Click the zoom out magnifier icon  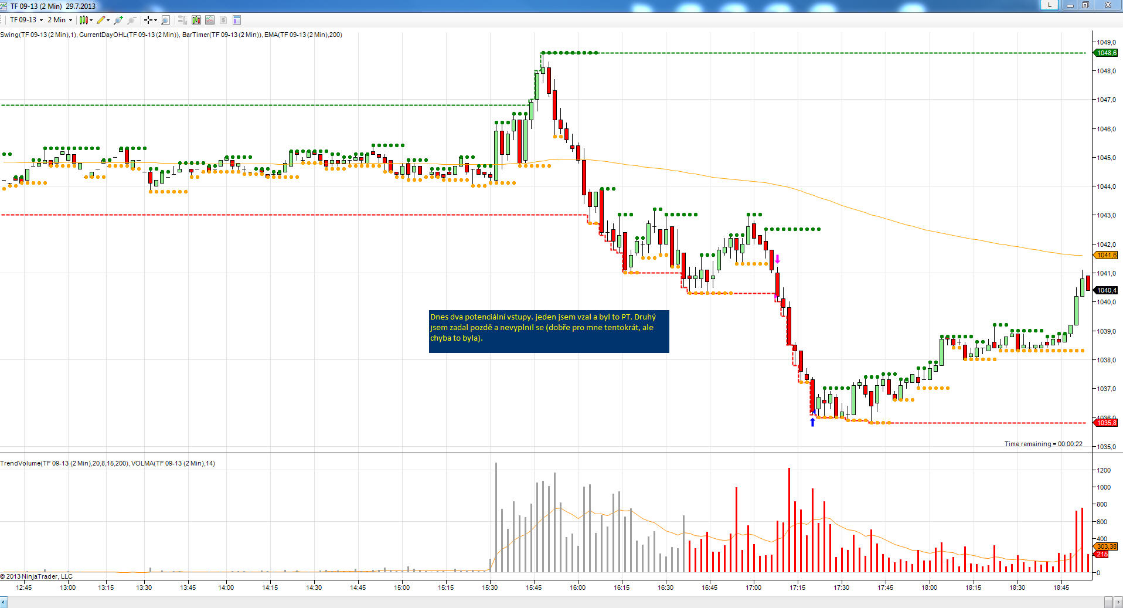coord(132,20)
